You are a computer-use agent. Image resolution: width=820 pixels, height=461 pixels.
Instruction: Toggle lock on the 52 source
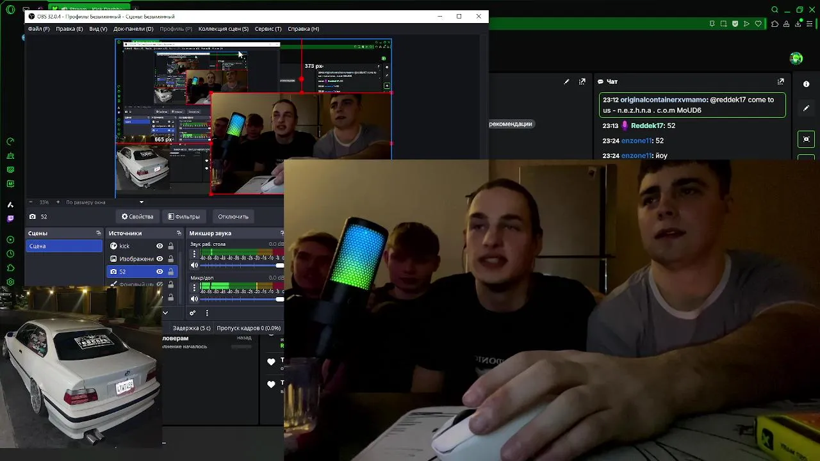(170, 271)
